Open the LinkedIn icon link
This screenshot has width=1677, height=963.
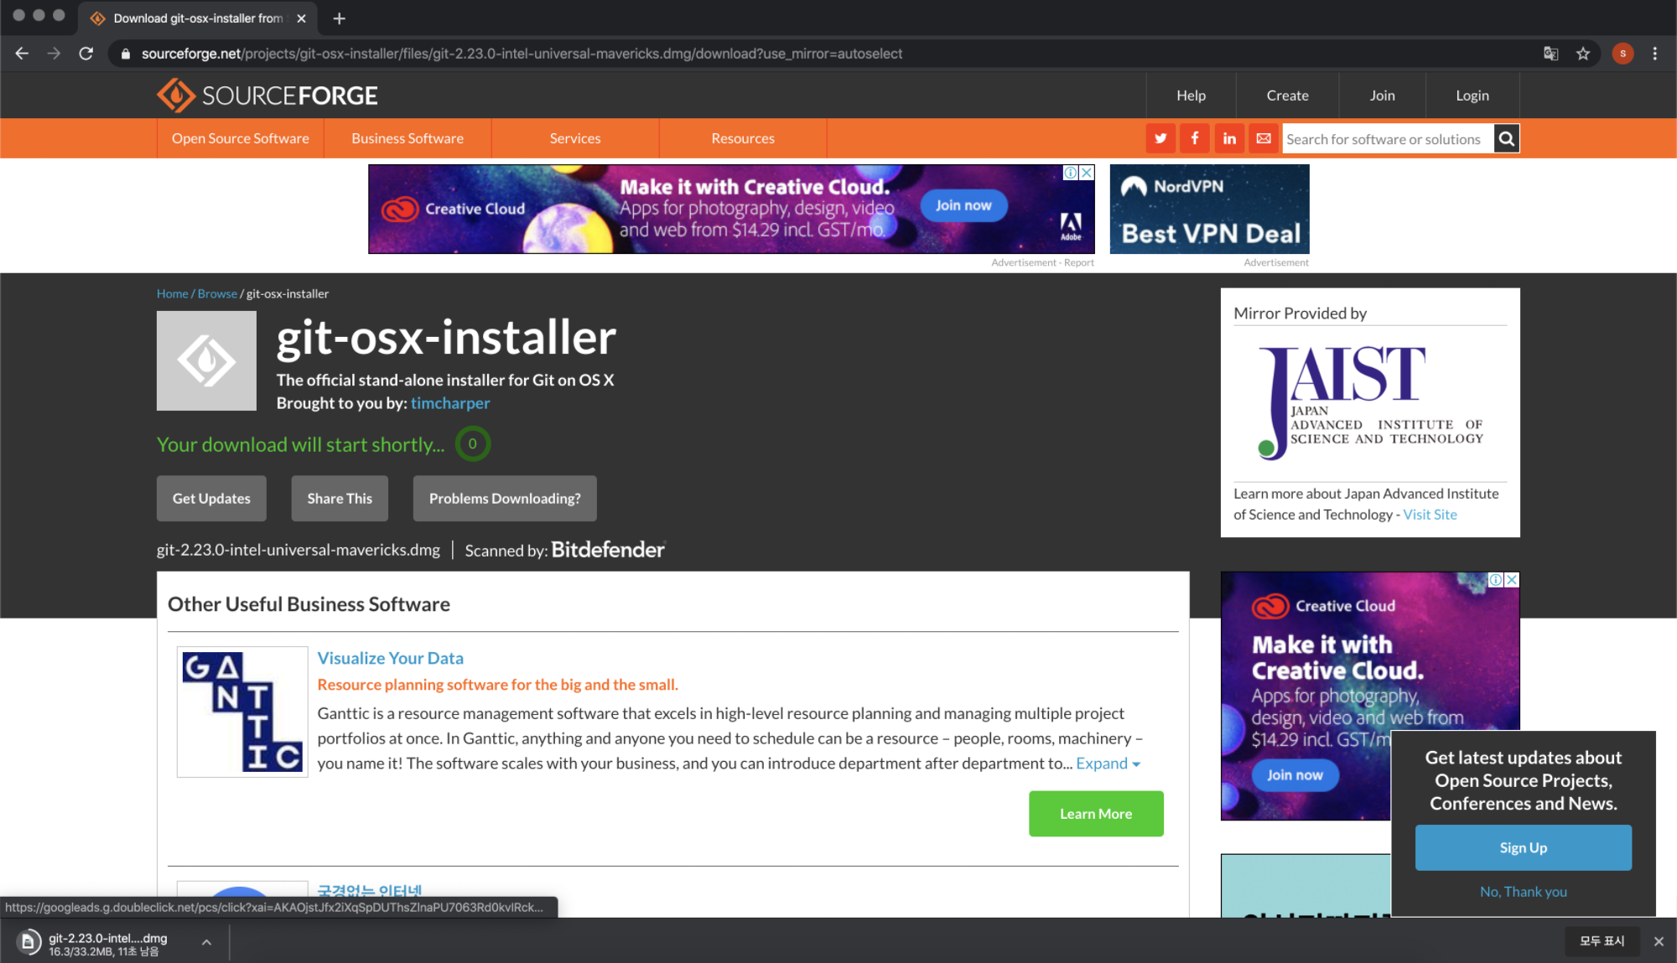(1229, 138)
